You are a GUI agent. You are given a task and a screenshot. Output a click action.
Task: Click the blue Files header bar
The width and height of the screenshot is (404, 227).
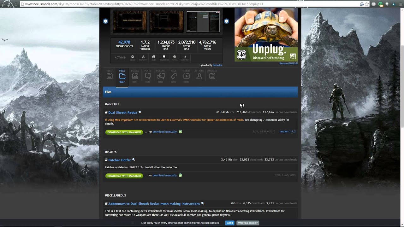[x=200, y=92]
